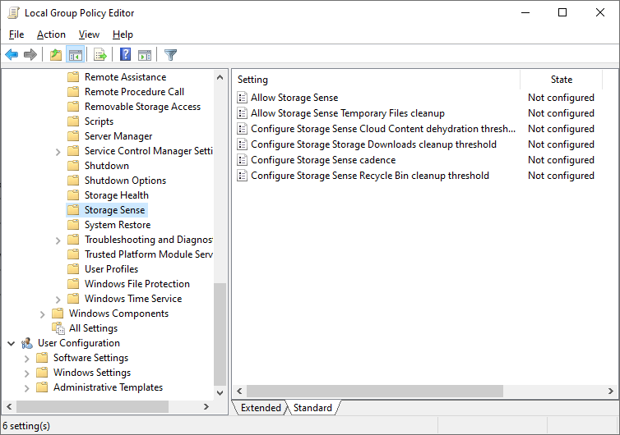The image size is (620, 435).
Task: Collapse the User Configuration node
Action: (11, 343)
